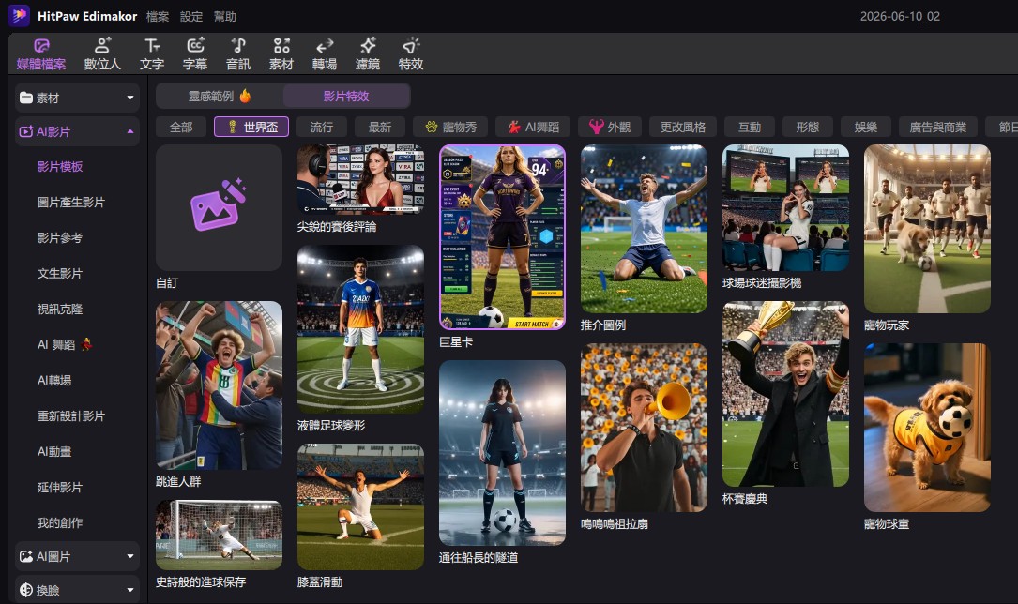Switch to the 靈感範例 tab
The image size is (1018, 604).
[220, 96]
